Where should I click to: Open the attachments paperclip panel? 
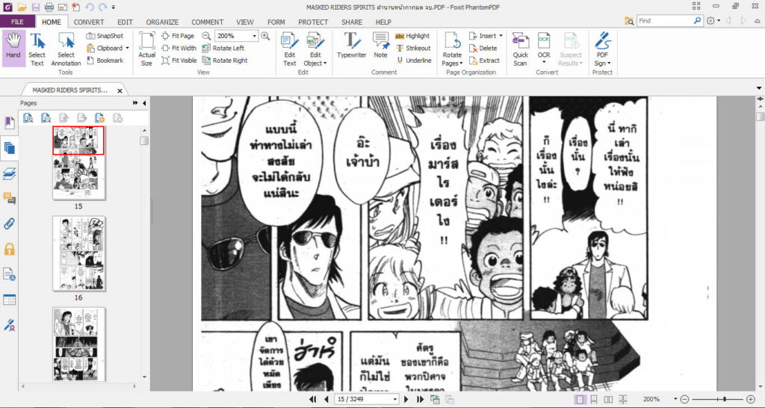[9, 224]
